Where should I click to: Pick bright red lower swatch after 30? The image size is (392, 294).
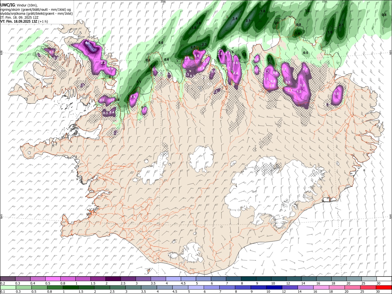[384, 287]
